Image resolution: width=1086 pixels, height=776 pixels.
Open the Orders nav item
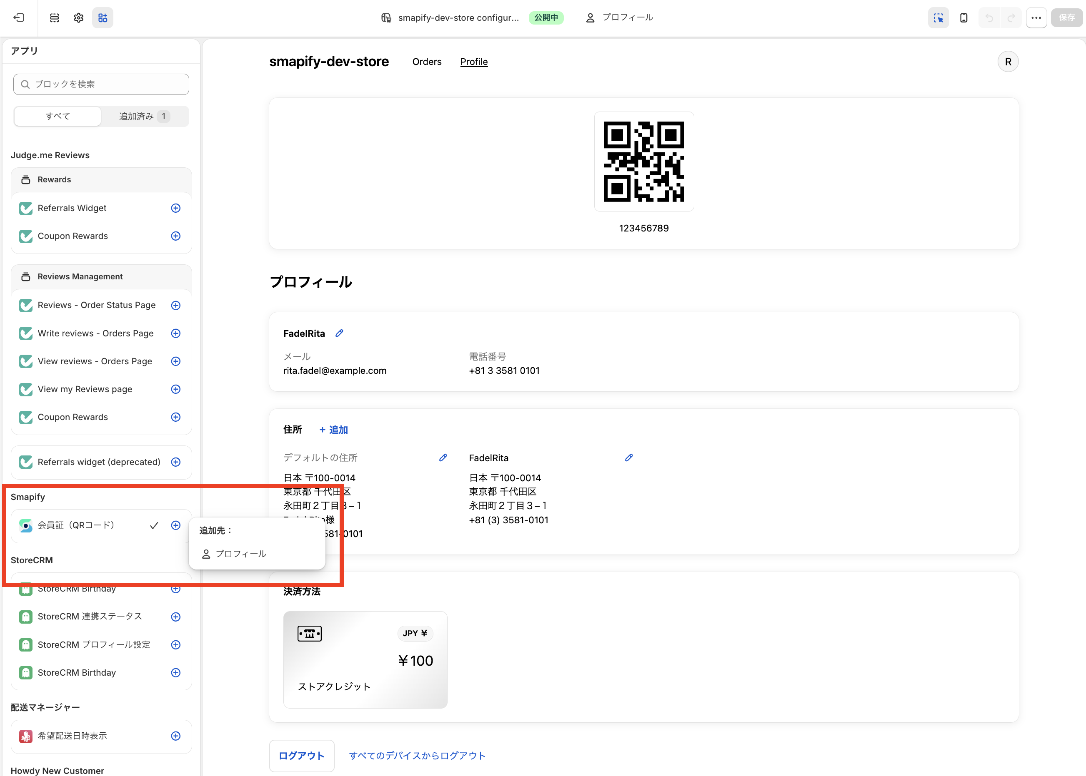(x=427, y=62)
